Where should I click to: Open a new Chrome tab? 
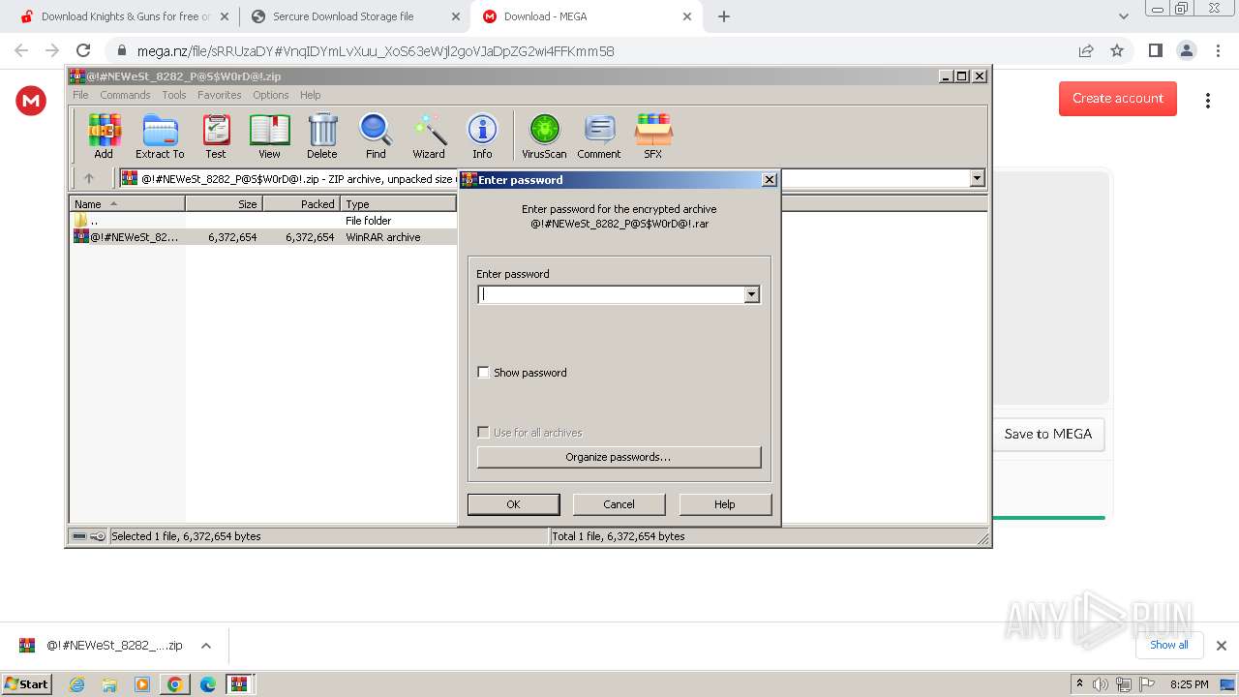tap(724, 16)
